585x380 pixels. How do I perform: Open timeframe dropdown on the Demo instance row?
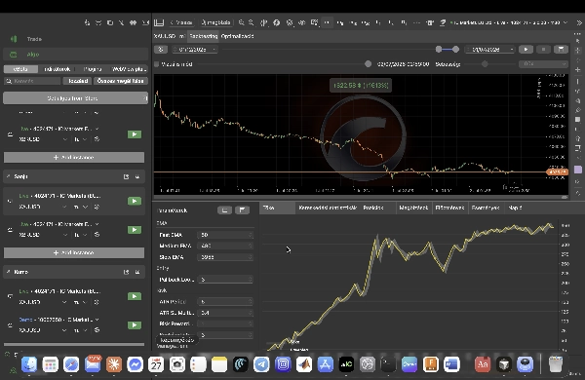pos(85,330)
